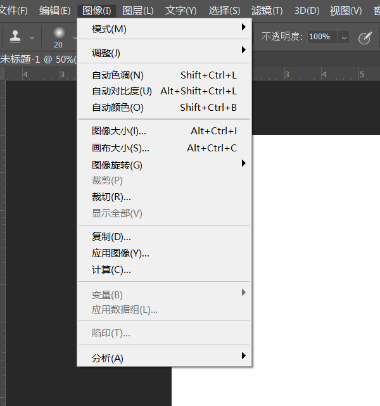Select 计算(C)... menu item
Screen dimensions: 380x406
(165, 270)
